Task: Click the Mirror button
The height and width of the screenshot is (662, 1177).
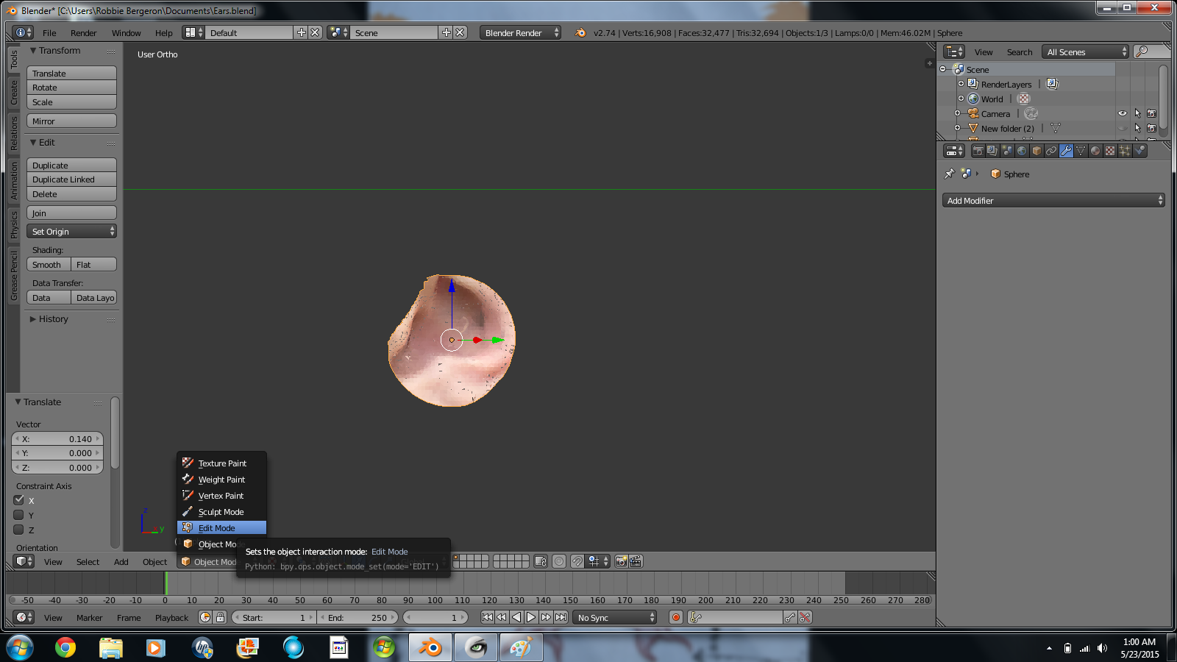Action: (x=71, y=121)
